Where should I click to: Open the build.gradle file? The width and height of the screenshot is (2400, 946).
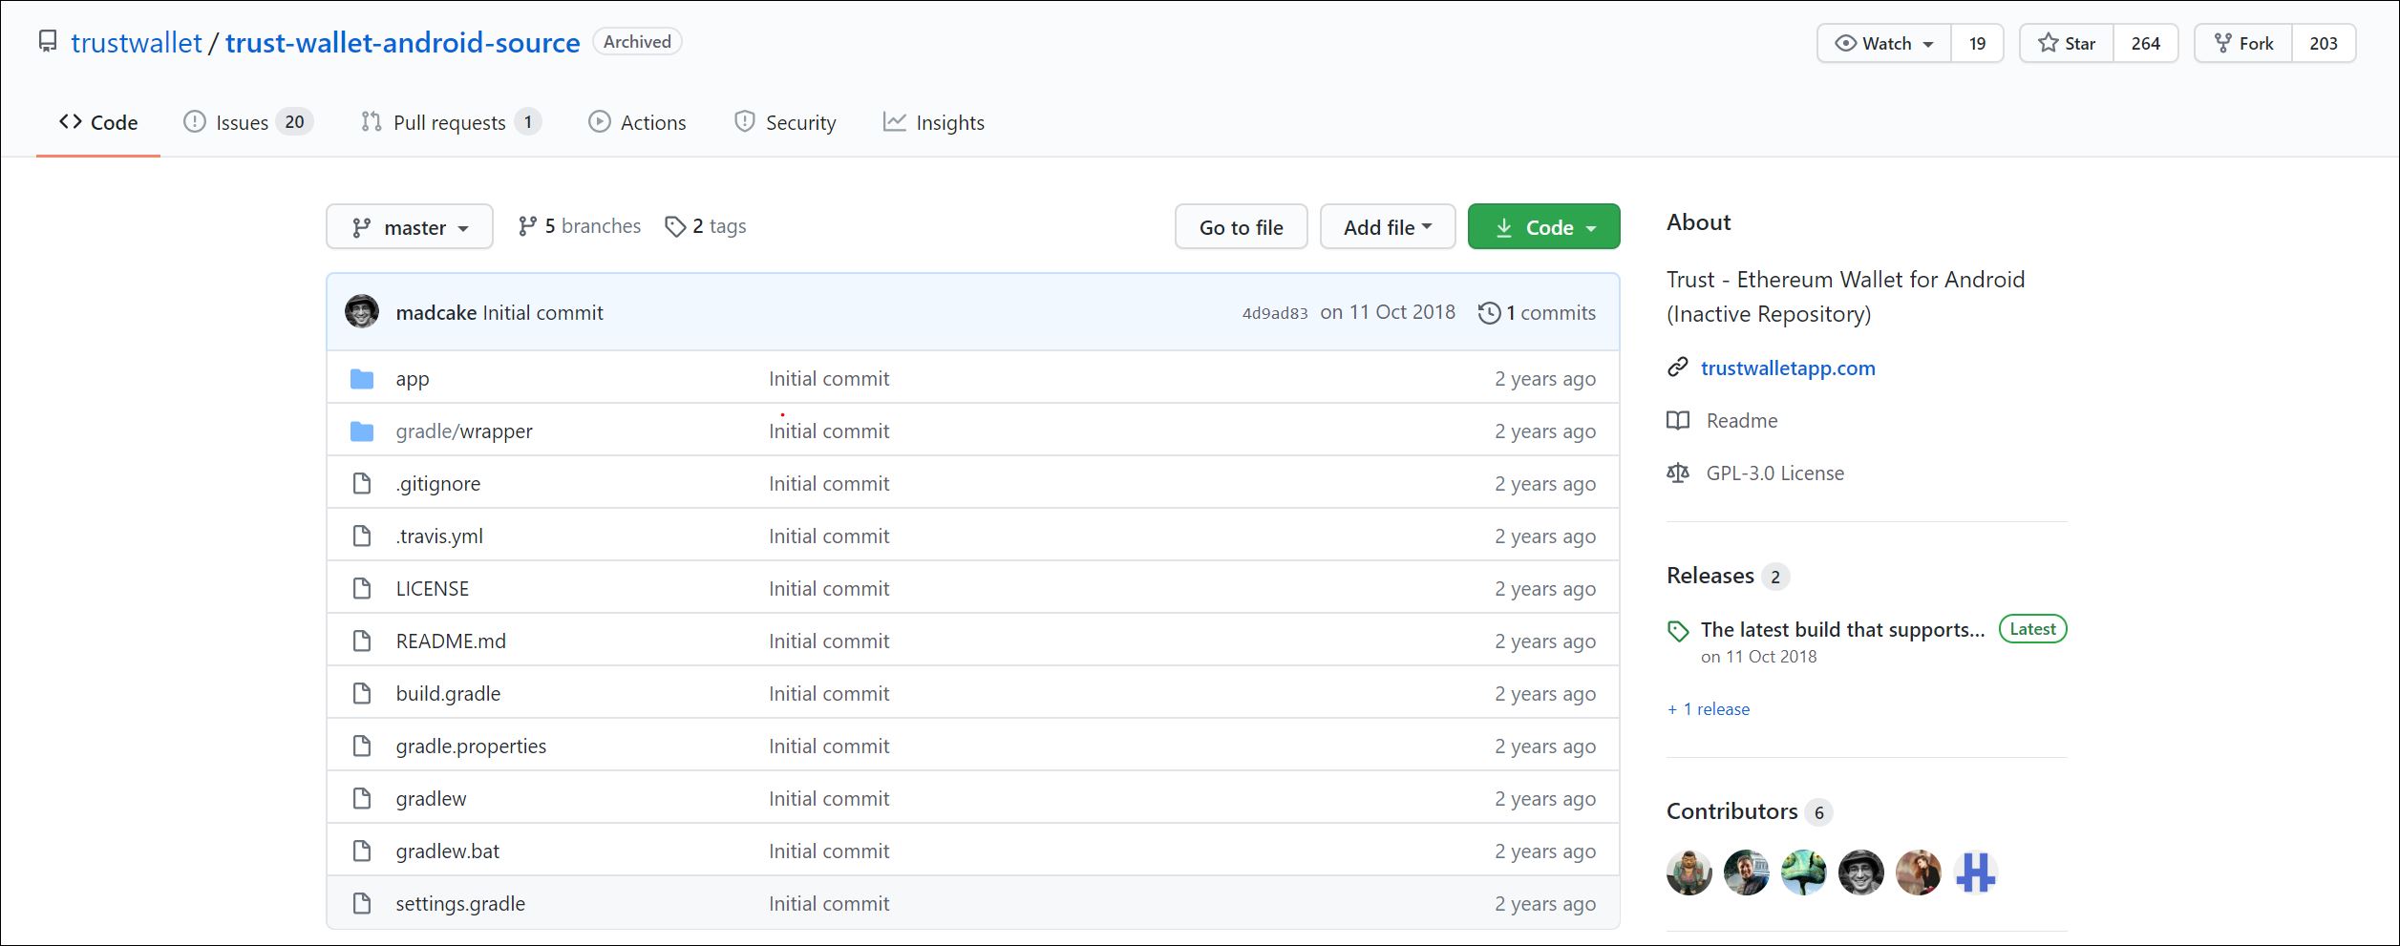pyautogui.click(x=448, y=694)
